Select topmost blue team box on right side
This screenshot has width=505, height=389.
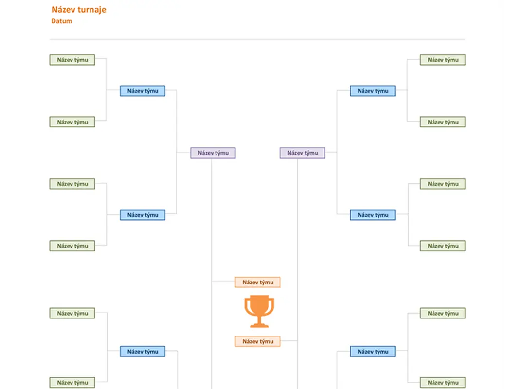(373, 91)
